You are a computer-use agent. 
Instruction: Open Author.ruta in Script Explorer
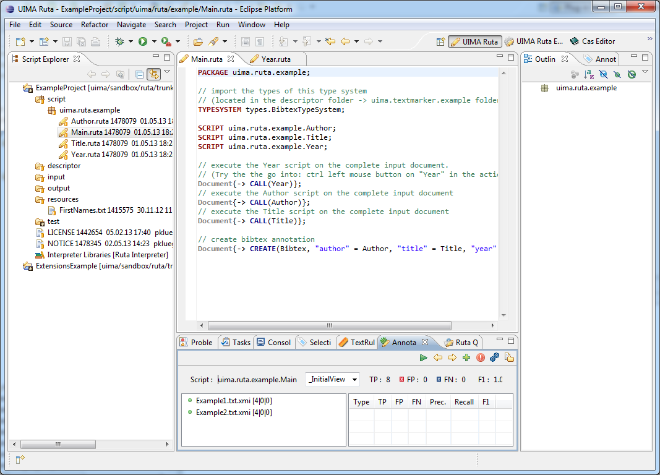click(x=86, y=121)
